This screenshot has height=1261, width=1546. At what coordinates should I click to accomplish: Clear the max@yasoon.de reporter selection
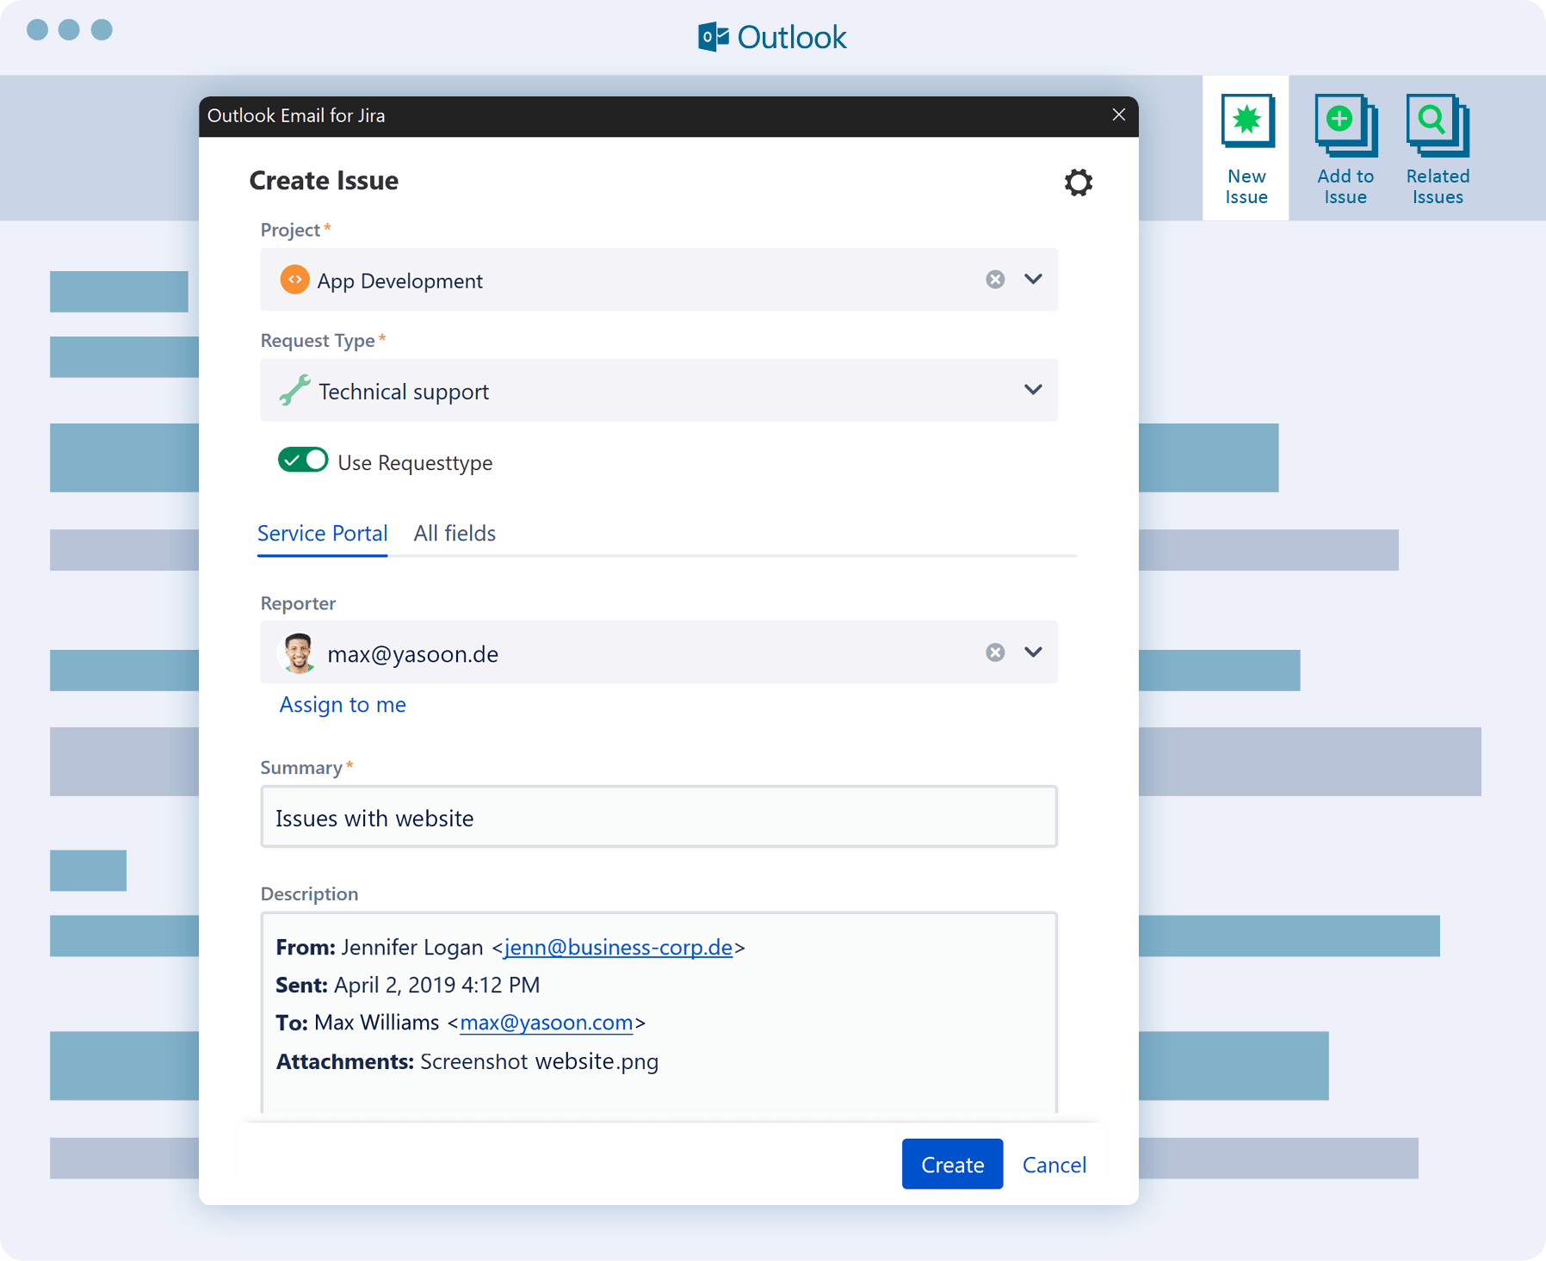tap(995, 652)
